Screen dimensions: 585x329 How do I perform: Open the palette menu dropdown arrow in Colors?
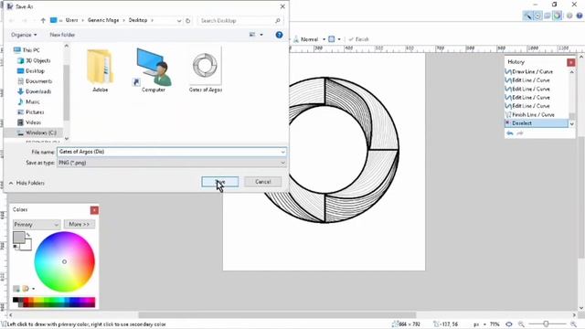pos(34,289)
